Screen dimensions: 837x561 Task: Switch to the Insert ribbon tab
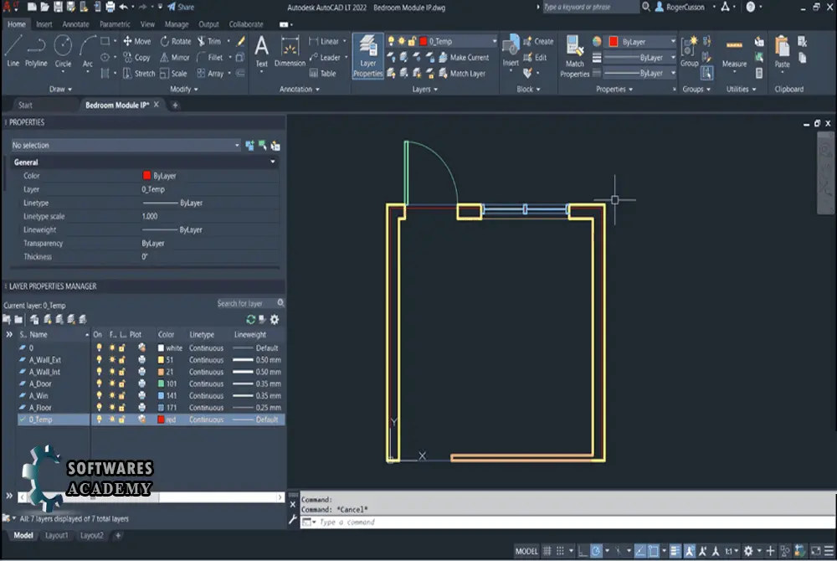(44, 24)
